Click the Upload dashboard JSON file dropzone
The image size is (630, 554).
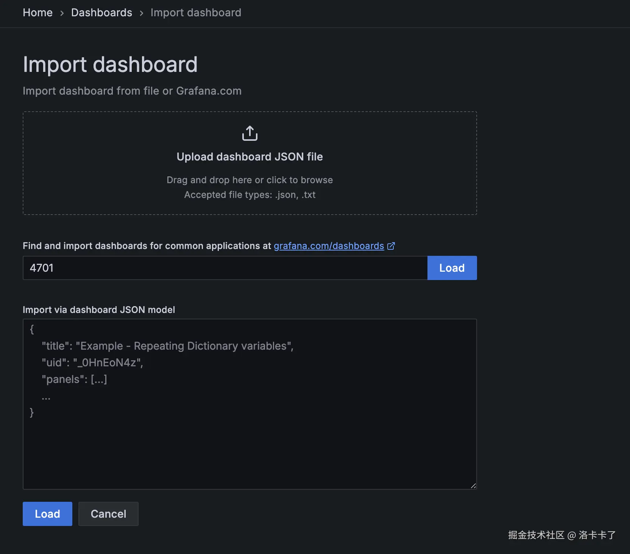point(250,163)
